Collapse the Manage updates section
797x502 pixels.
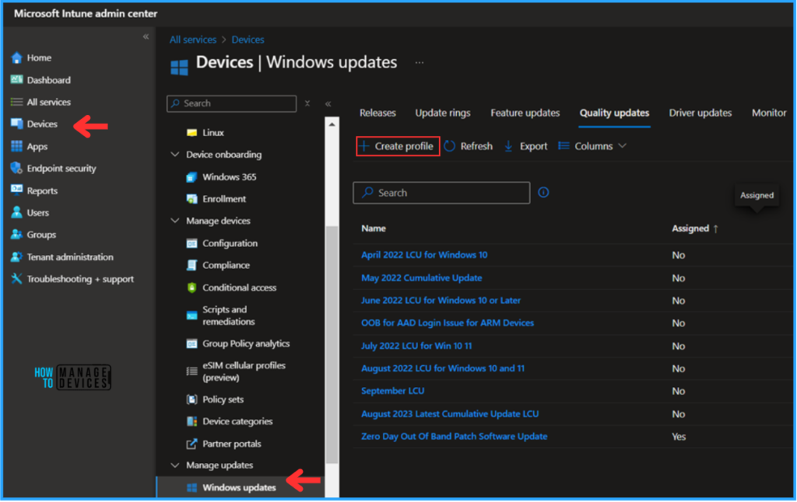175,465
